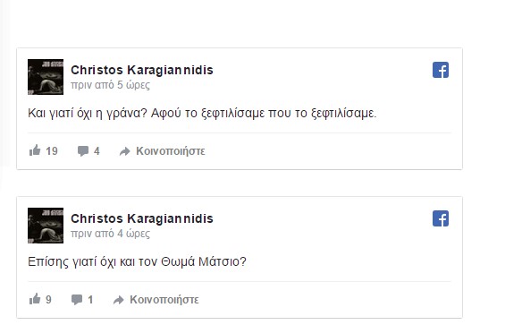Viewport: 522px width, 333px height.
Task: Open replies via speech bubble on first comment
Action: [83, 151]
